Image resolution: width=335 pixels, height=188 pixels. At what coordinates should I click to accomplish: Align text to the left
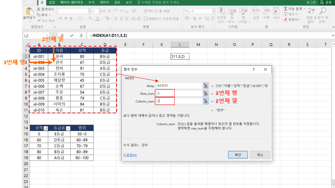click(116, 19)
